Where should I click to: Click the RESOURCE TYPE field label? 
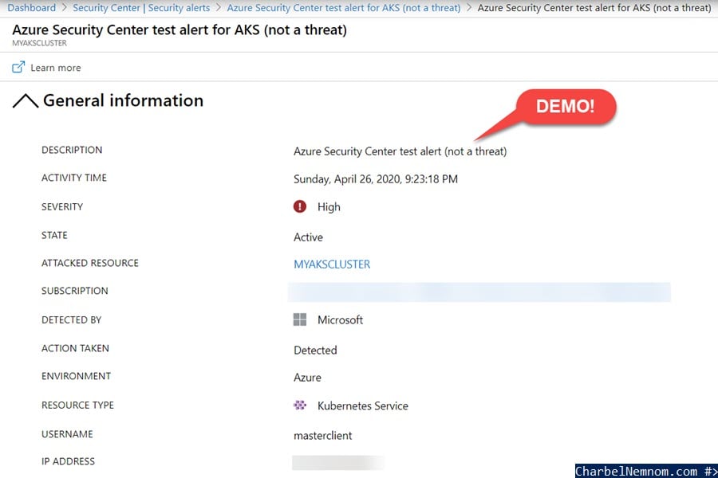tap(78, 406)
